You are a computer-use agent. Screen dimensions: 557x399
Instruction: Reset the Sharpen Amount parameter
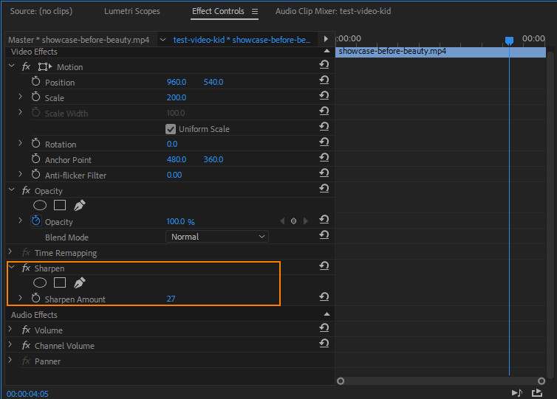click(x=324, y=297)
